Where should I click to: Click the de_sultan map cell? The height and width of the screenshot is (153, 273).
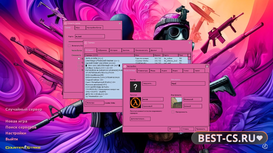[168, 58]
